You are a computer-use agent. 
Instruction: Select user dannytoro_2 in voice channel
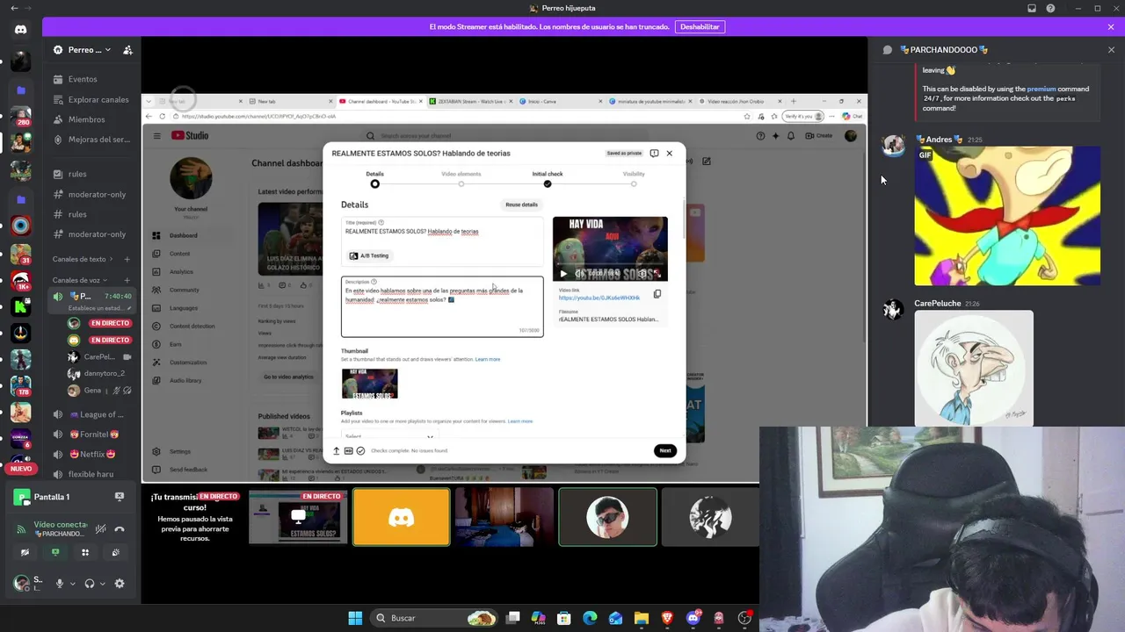pyautogui.click(x=99, y=373)
